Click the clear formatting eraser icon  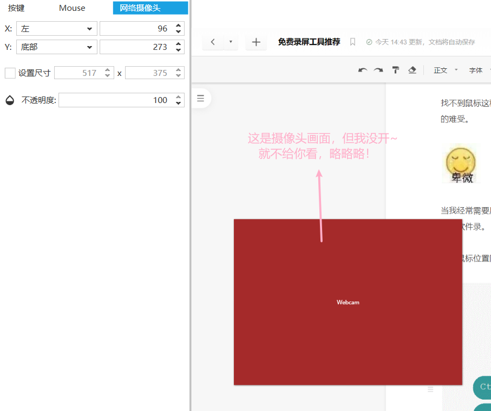pyautogui.click(x=412, y=70)
